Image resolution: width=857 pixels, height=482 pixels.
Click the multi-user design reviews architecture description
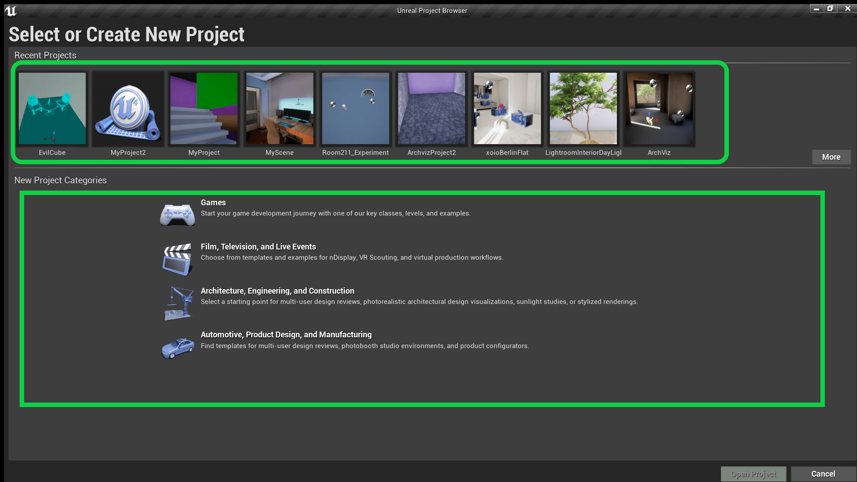(x=420, y=302)
